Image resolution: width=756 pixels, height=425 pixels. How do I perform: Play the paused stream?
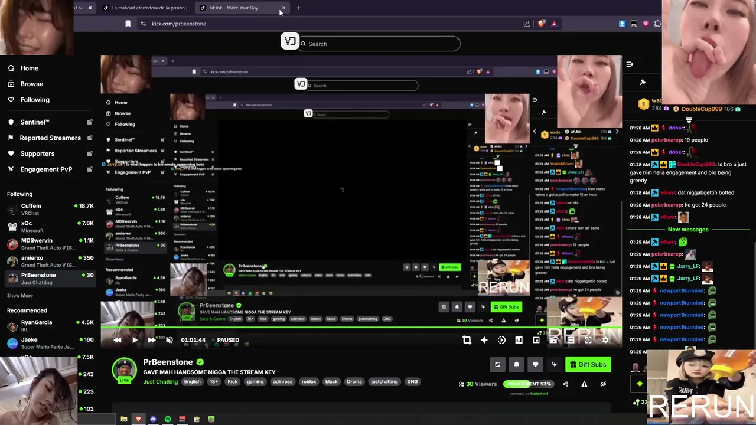pyautogui.click(x=135, y=340)
